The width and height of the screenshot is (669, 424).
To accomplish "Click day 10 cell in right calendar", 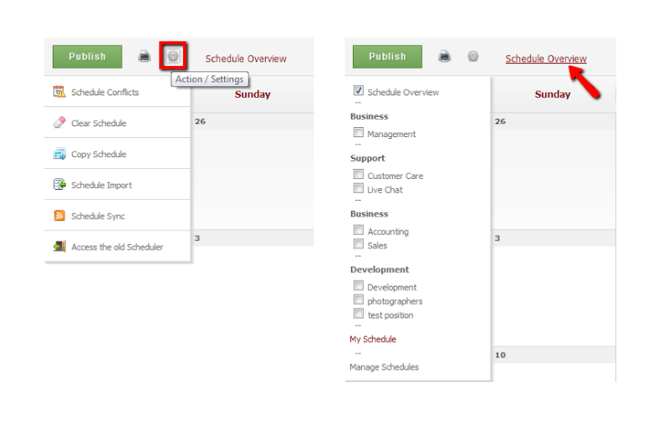I will tap(554, 364).
